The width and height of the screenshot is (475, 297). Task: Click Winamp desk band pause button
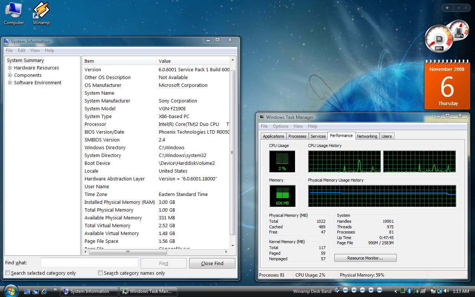[x=363, y=290]
